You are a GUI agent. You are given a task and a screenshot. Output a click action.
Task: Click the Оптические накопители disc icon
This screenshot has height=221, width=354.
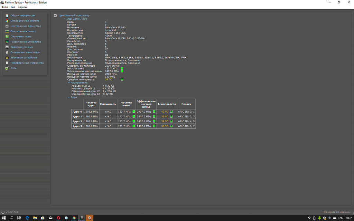click(x=7, y=52)
